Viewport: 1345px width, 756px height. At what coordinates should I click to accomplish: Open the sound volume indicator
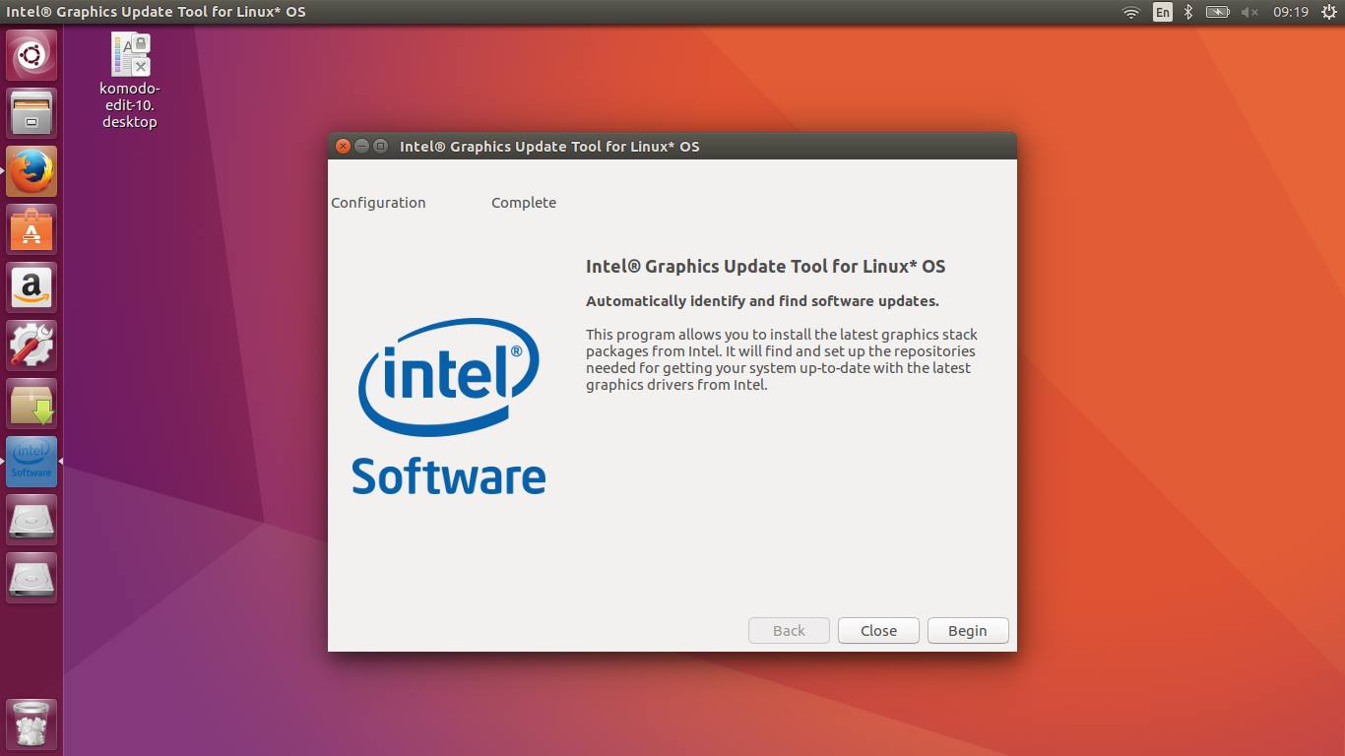click(1250, 12)
